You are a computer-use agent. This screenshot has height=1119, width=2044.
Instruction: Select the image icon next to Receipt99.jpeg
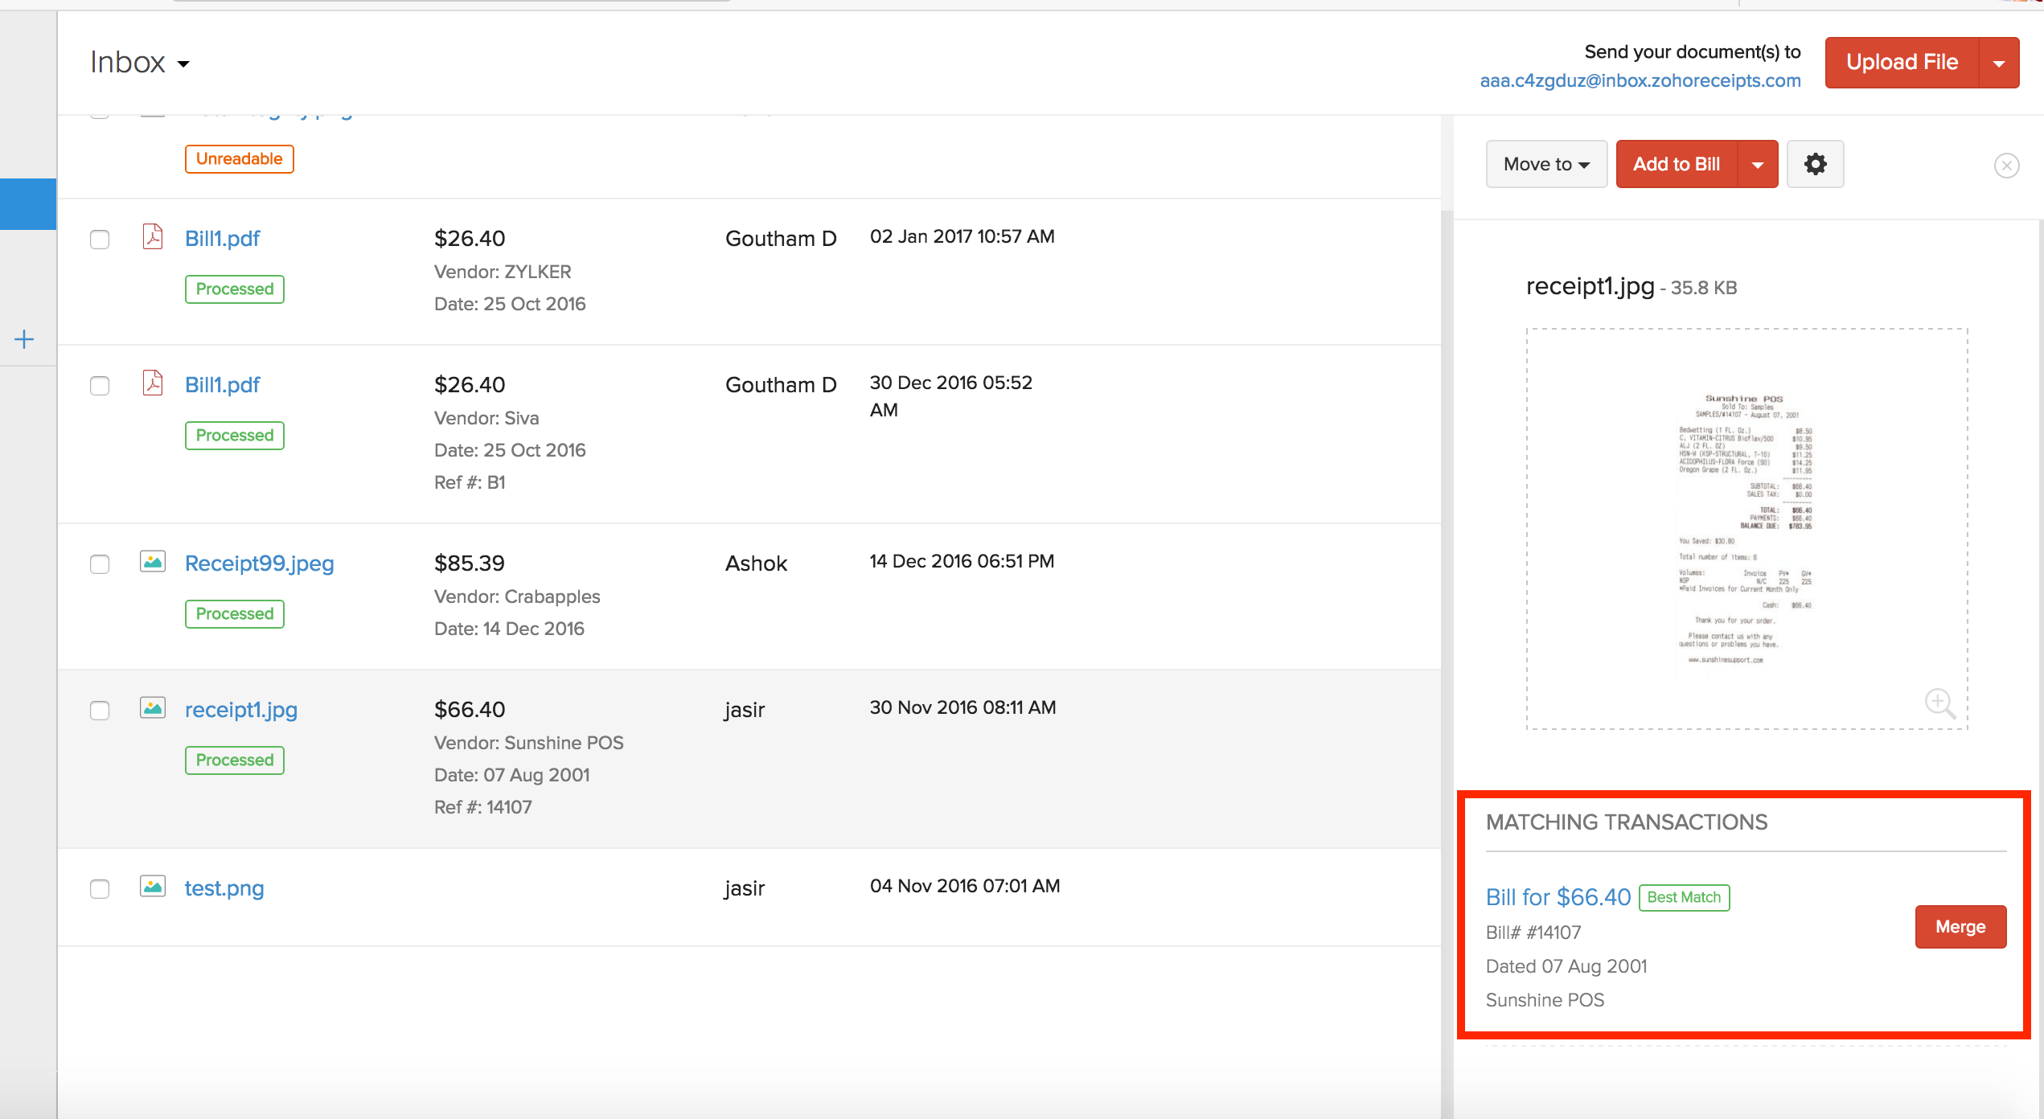tap(152, 563)
